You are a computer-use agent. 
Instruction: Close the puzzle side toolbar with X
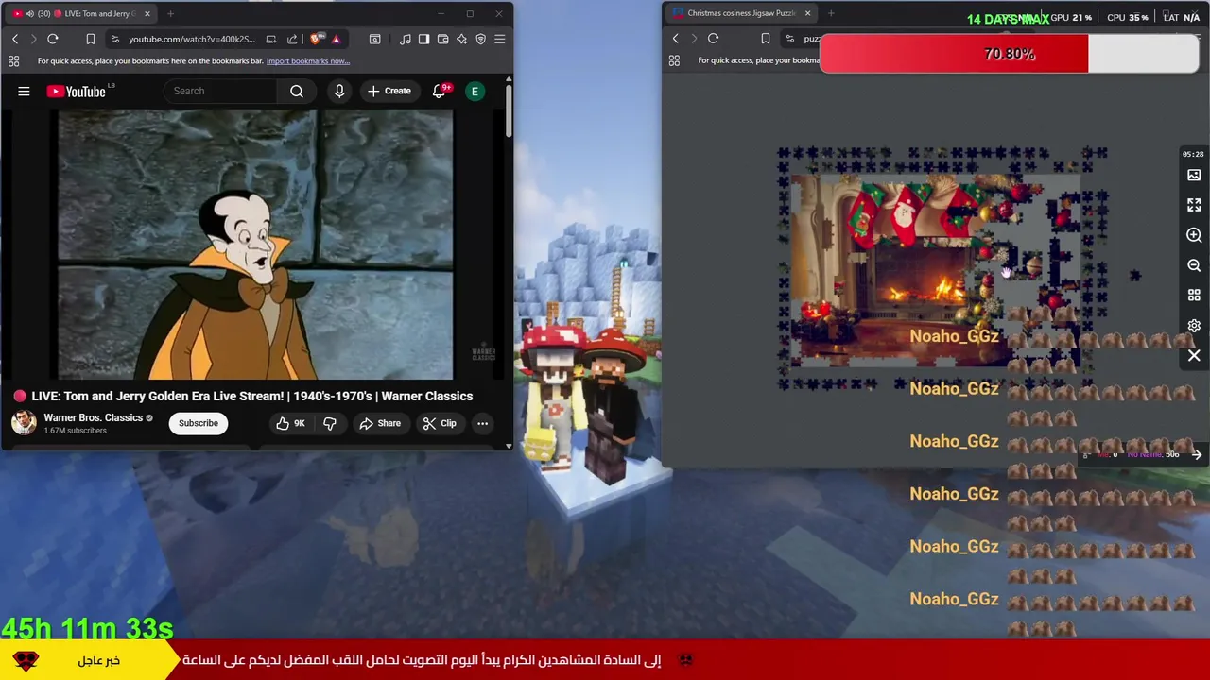(x=1194, y=356)
